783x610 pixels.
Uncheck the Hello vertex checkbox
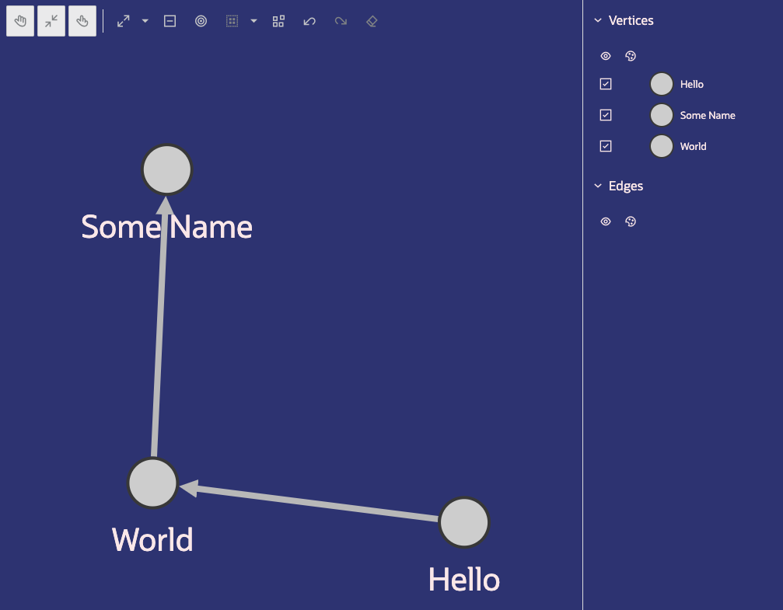pyautogui.click(x=606, y=84)
